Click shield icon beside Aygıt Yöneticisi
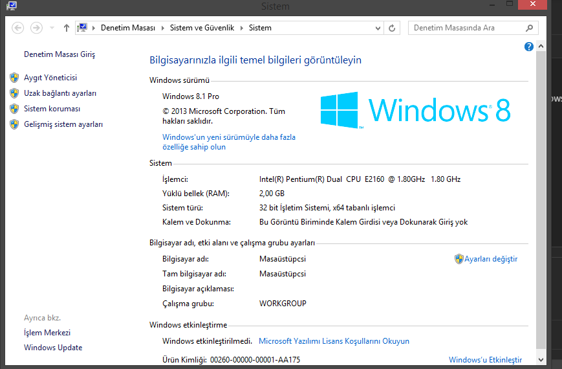 [14, 78]
